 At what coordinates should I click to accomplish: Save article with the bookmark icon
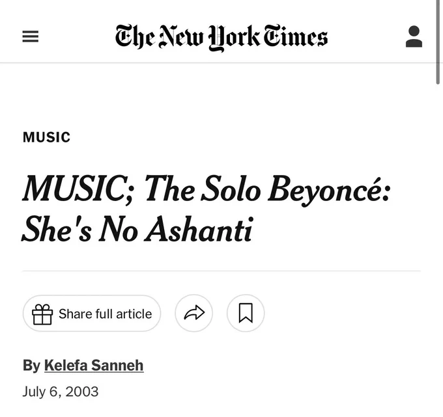[x=246, y=313]
